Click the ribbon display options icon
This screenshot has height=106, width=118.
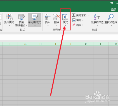click(x=111, y=3)
